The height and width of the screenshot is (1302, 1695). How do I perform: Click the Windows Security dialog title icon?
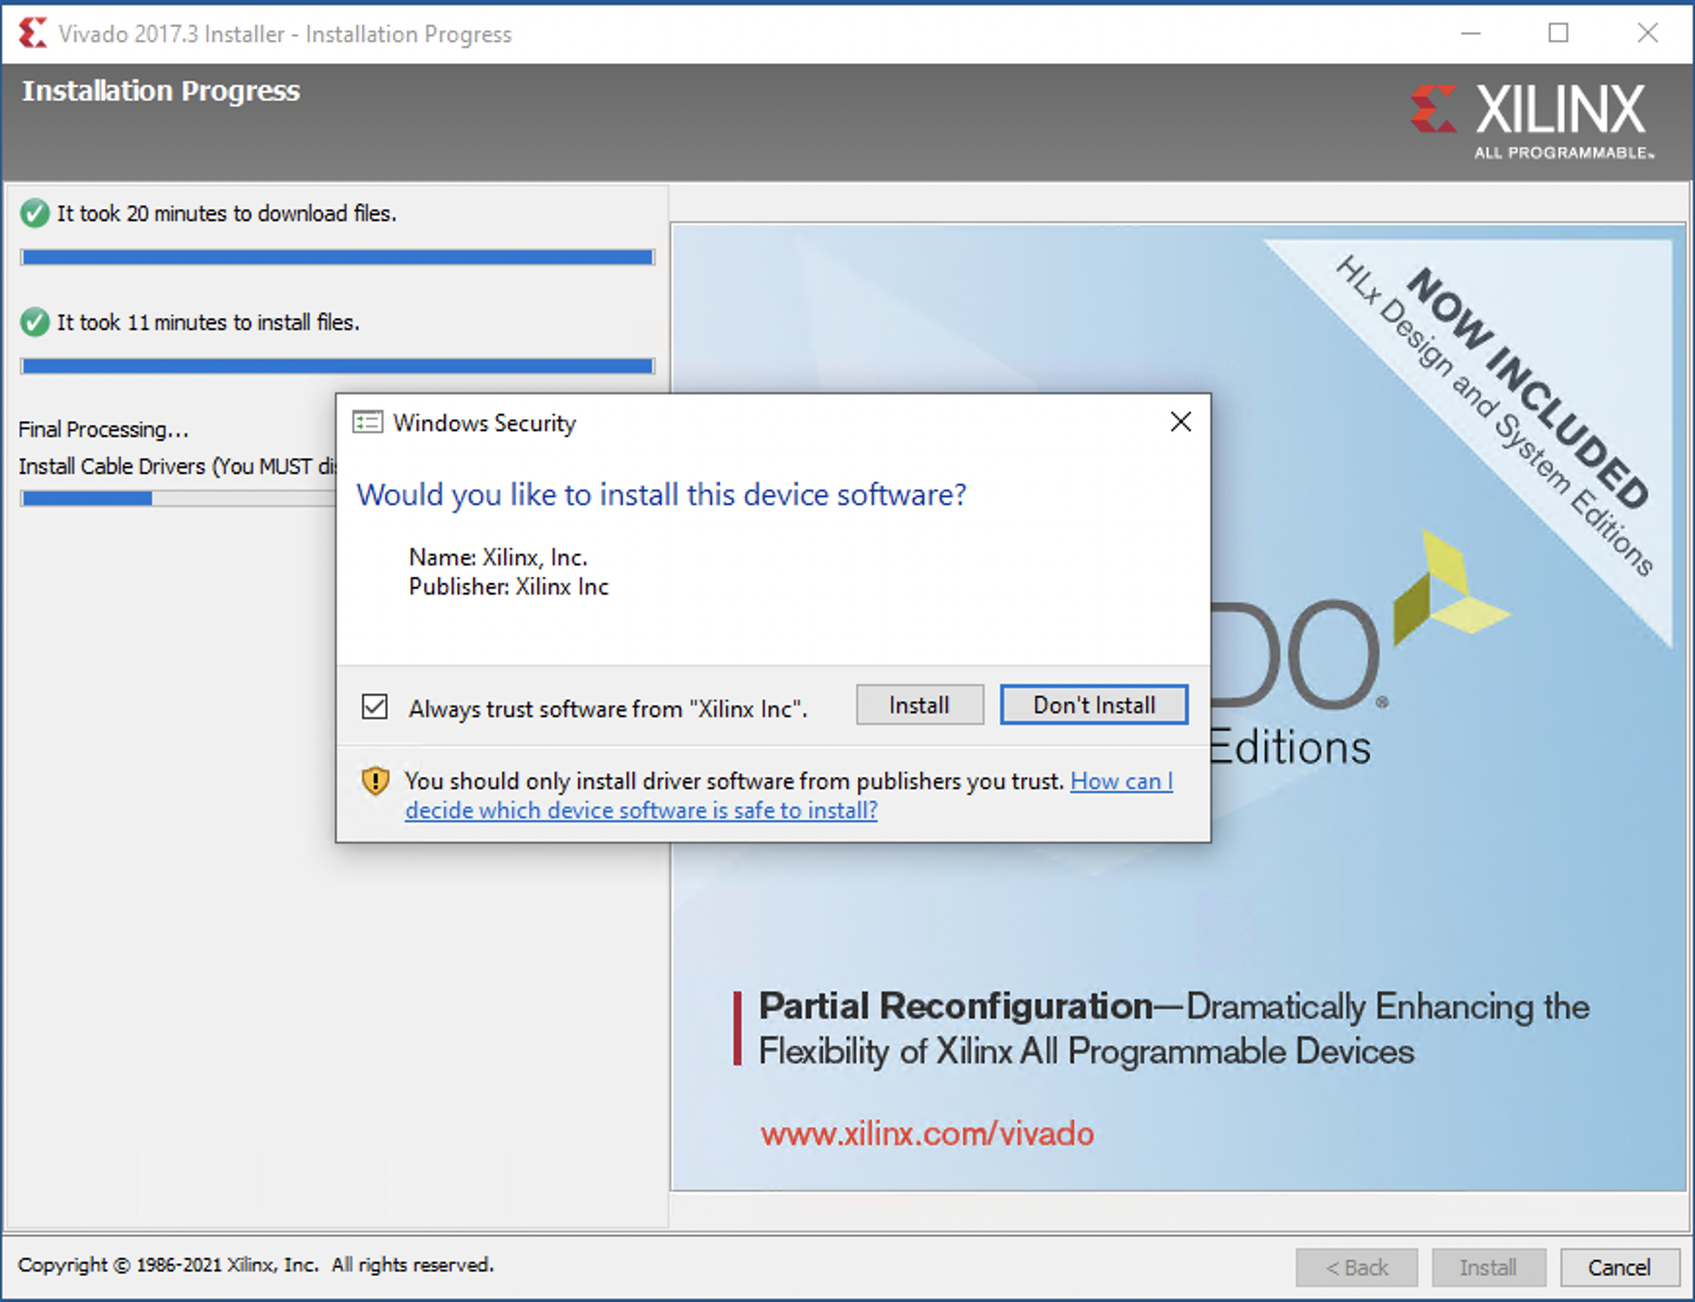pyautogui.click(x=367, y=422)
